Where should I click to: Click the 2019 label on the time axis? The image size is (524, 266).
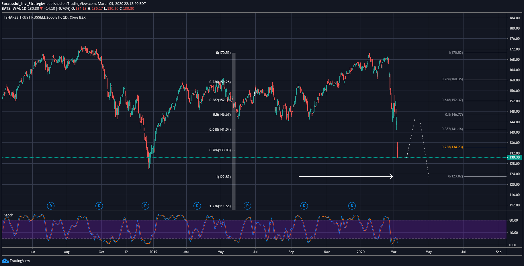click(x=153, y=252)
